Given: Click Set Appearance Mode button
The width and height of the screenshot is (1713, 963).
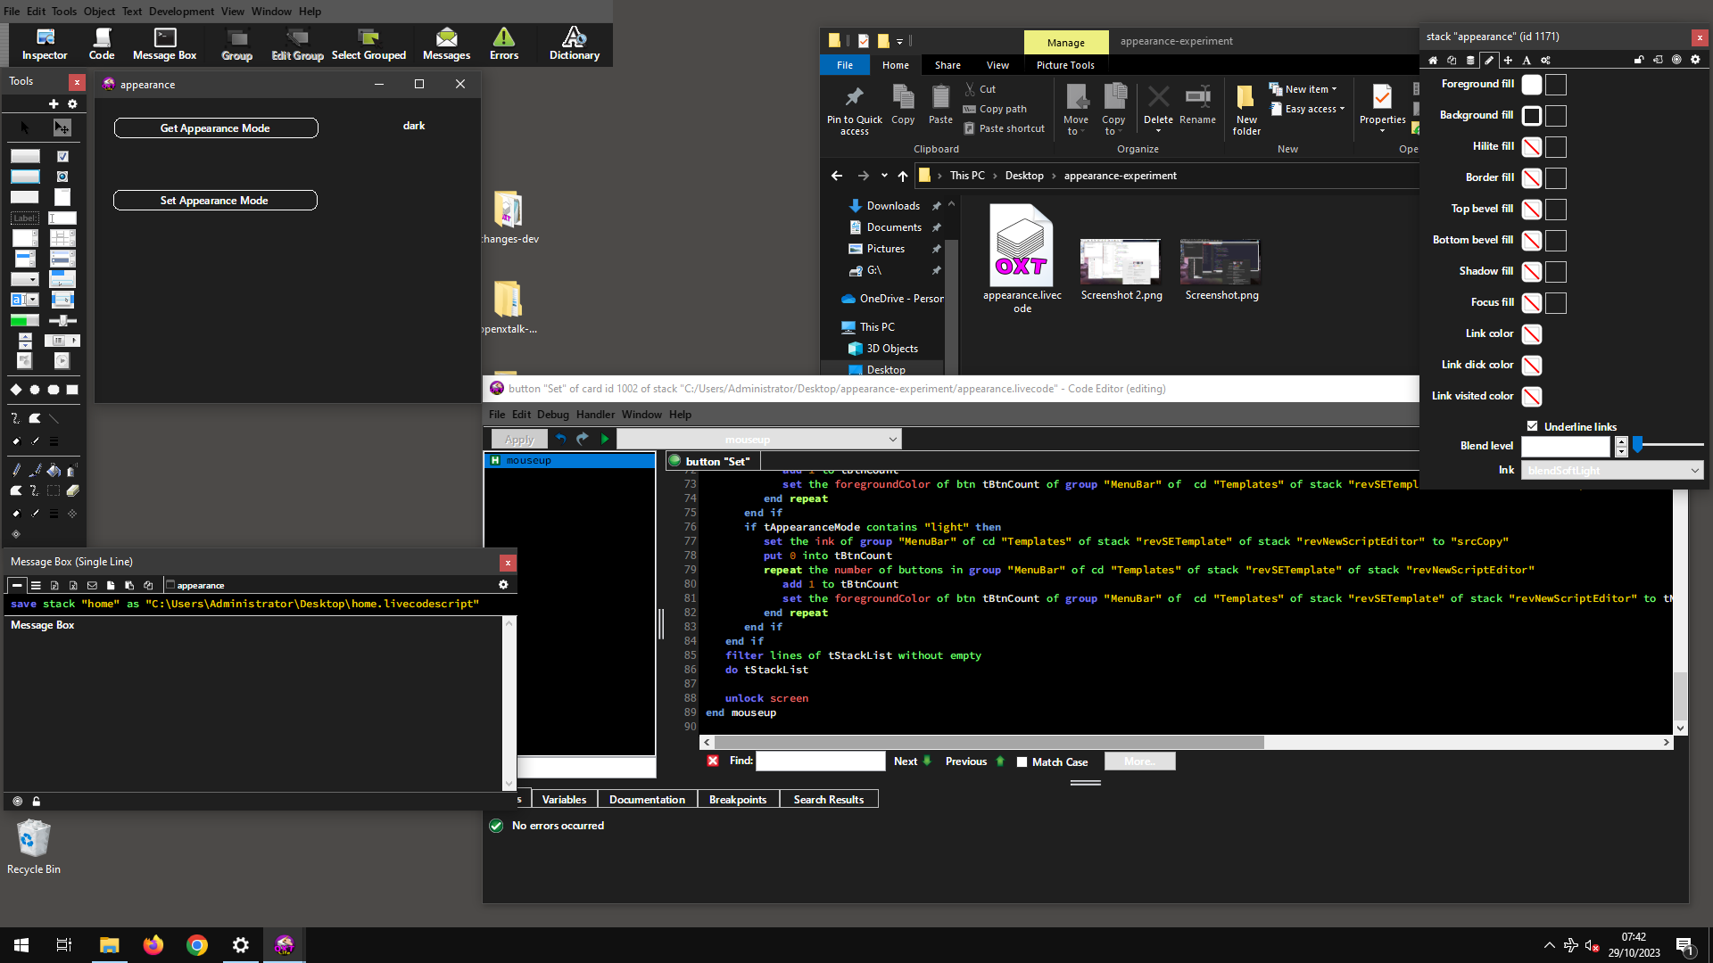Looking at the screenshot, I should point(215,201).
